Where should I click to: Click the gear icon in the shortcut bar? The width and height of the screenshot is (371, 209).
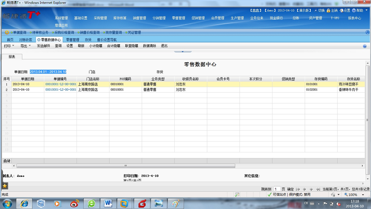pos(7,32)
